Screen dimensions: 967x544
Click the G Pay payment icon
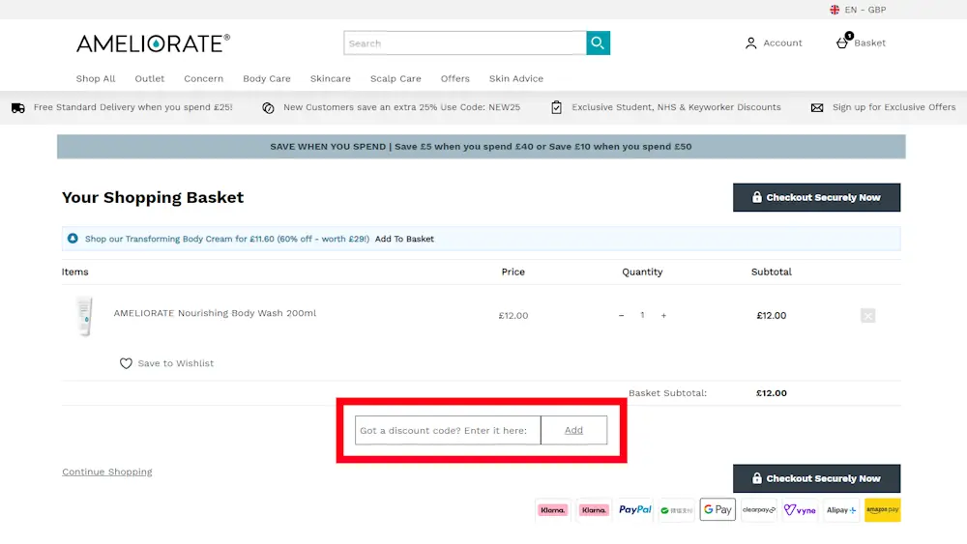(x=718, y=510)
